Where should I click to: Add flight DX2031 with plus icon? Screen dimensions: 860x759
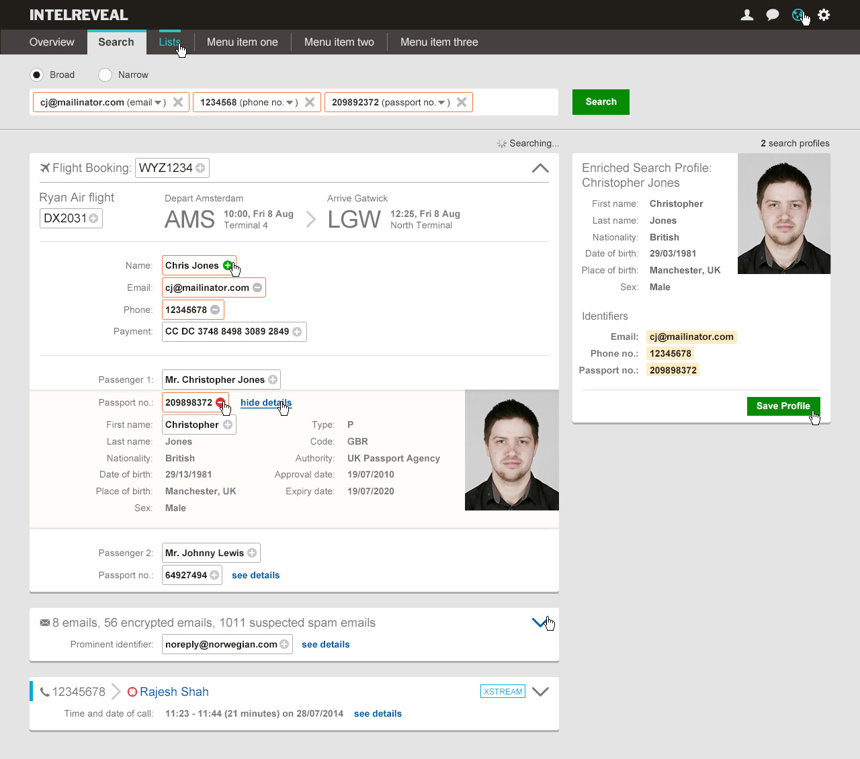tap(93, 218)
